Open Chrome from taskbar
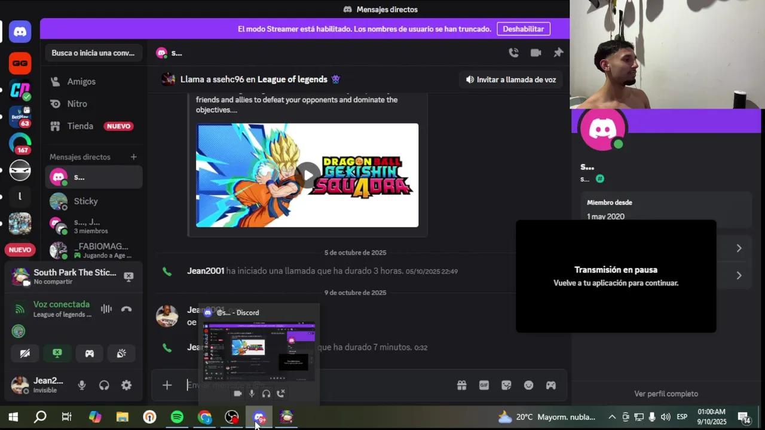Image resolution: width=765 pixels, height=430 pixels. click(204, 417)
